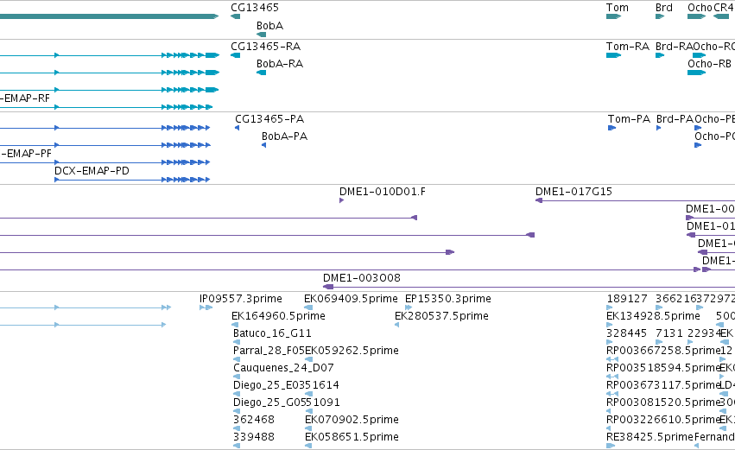The height and width of the screenshot is (450, 735).
Task: Click the 362468 feature label
Action: (x=254, y=420)
